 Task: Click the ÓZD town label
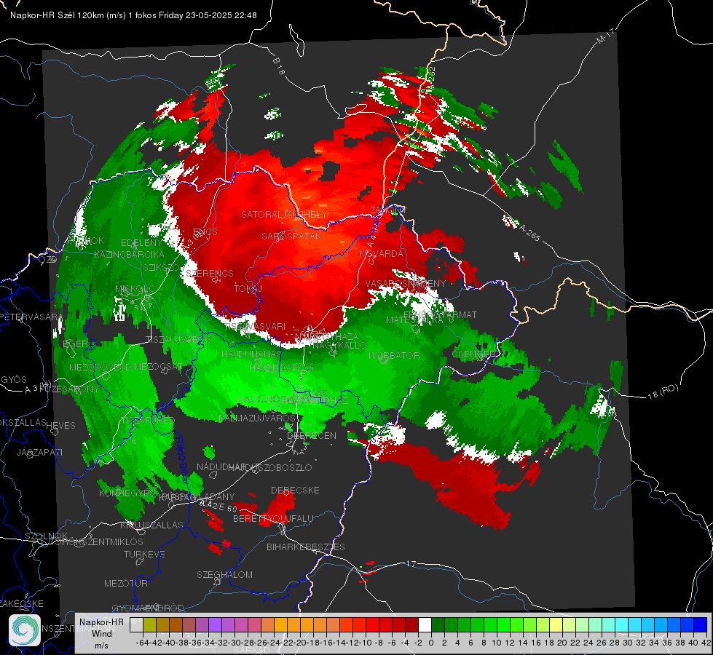pos(48,259)
